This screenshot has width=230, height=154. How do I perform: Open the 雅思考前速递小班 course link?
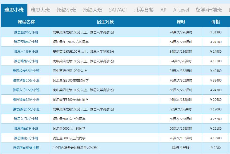tap(26, 148)
